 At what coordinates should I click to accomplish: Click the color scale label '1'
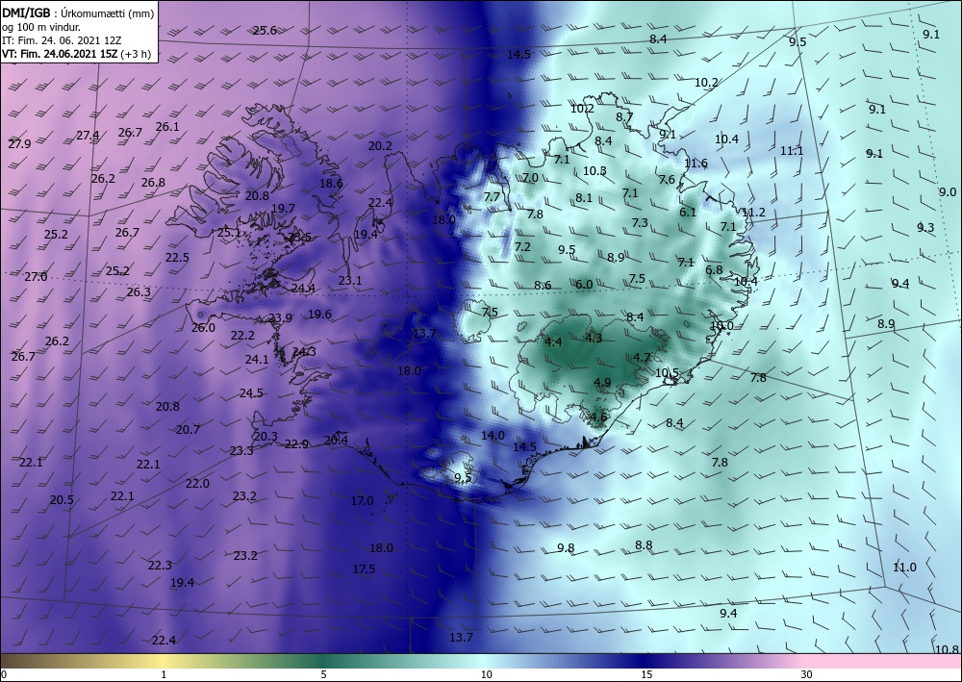[x=164, y=674]
